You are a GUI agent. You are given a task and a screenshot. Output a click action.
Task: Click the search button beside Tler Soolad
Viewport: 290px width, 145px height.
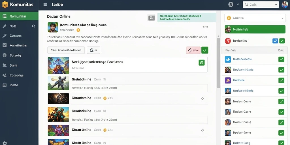point(93,50)
